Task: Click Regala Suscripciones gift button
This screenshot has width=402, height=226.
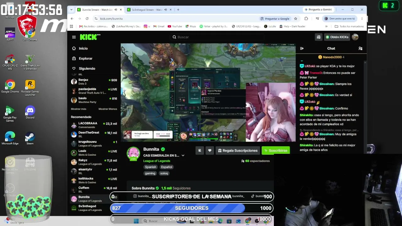Action: pos(238,150)
